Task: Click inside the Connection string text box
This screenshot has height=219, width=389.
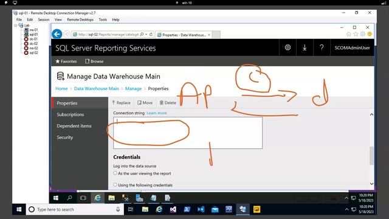Action: click(x=188, y=133)
